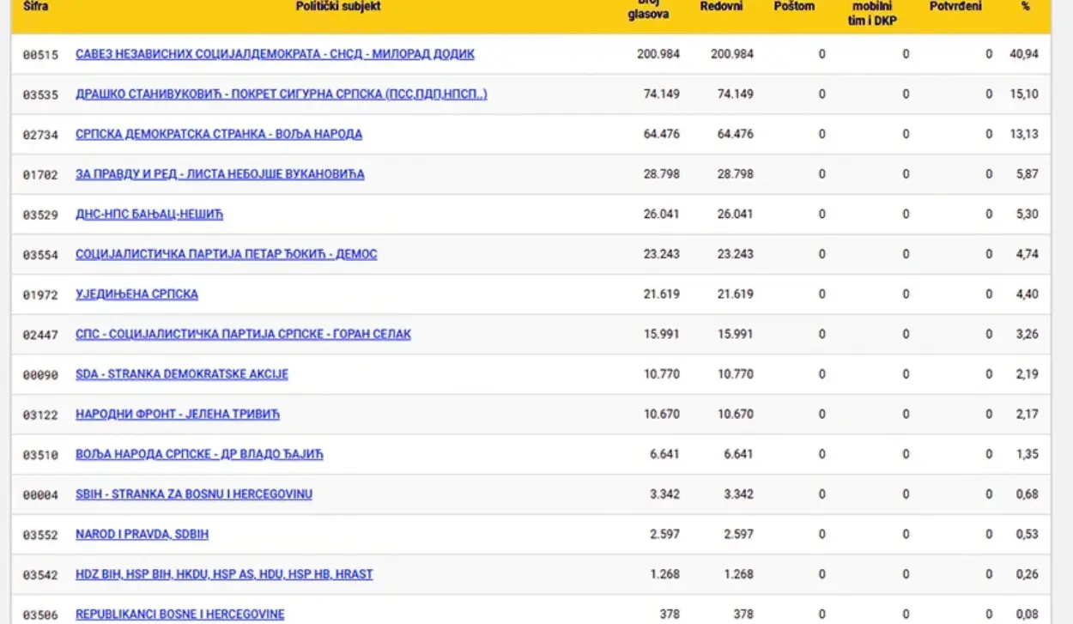
Task: Click the 0,68 percentage value
Action: [x=1027, y=494]
